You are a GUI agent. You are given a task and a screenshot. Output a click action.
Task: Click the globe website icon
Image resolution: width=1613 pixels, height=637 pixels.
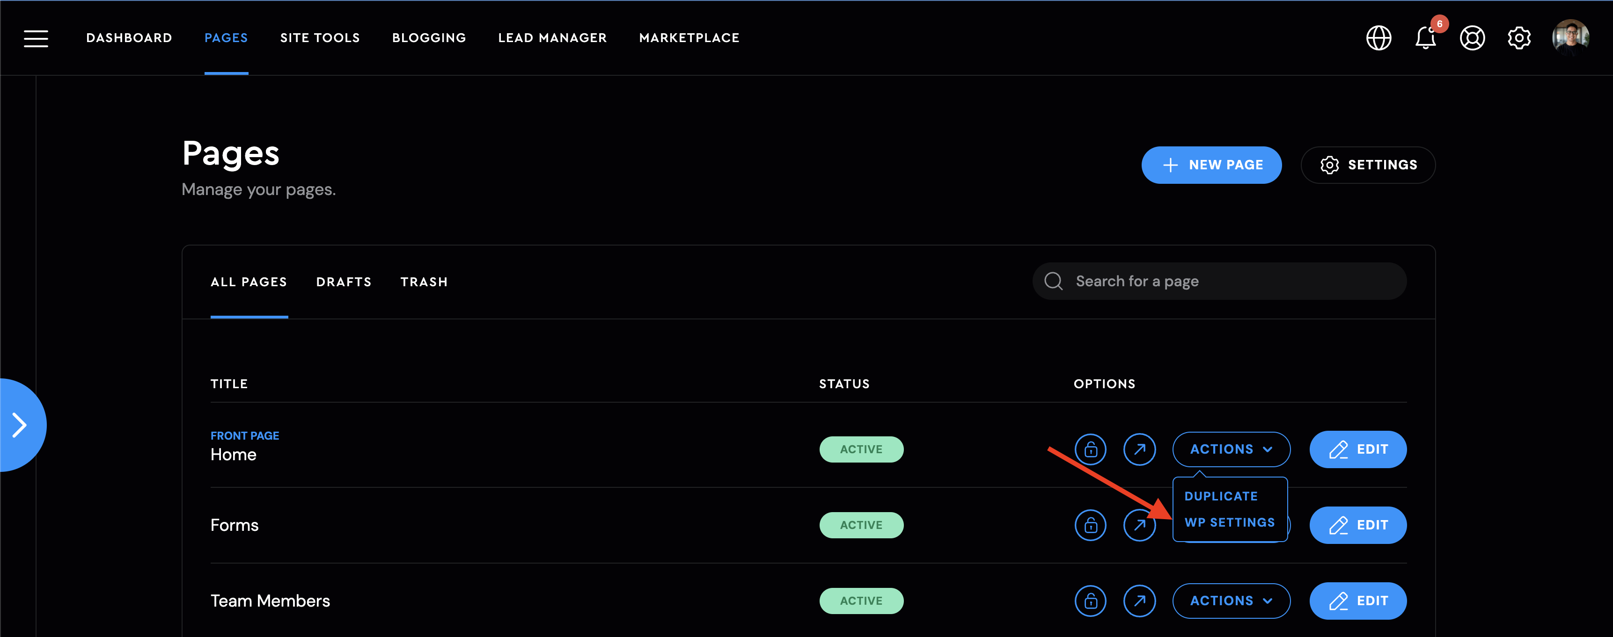[x=1378, y=38]
